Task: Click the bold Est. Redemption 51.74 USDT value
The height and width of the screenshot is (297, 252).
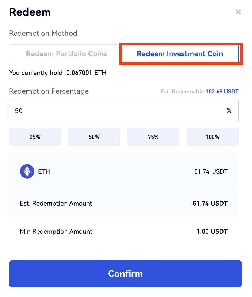Action: (210, 204)
